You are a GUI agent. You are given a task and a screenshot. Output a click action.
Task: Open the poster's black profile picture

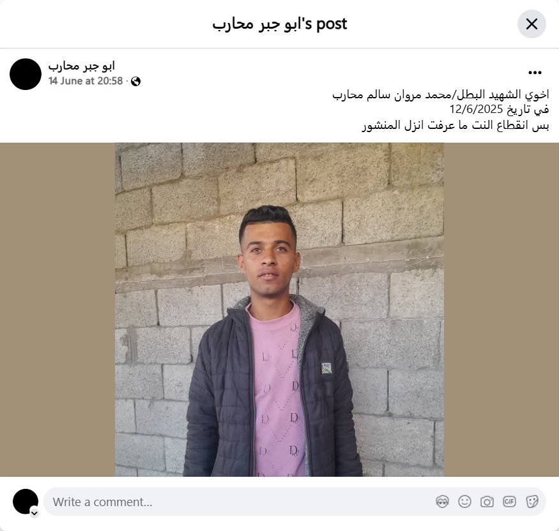tap(26, 74)
